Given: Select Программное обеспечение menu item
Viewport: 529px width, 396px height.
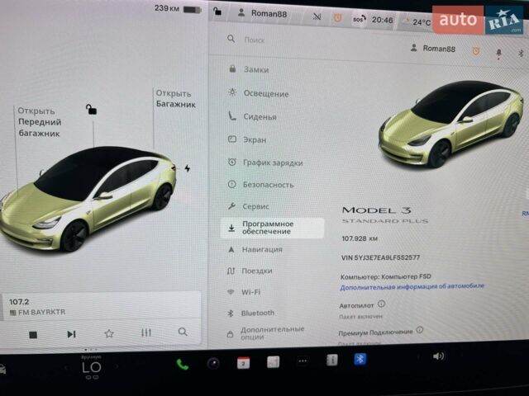Looking at the screenshot, I should pos(273,228).
